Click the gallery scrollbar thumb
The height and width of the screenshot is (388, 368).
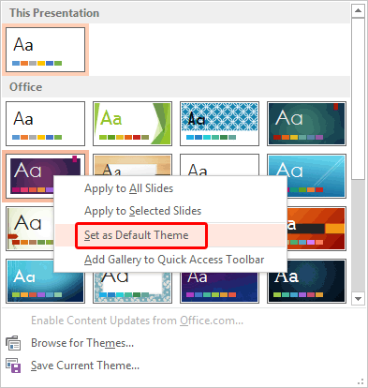pyautogui.click(x=358, y=98)
